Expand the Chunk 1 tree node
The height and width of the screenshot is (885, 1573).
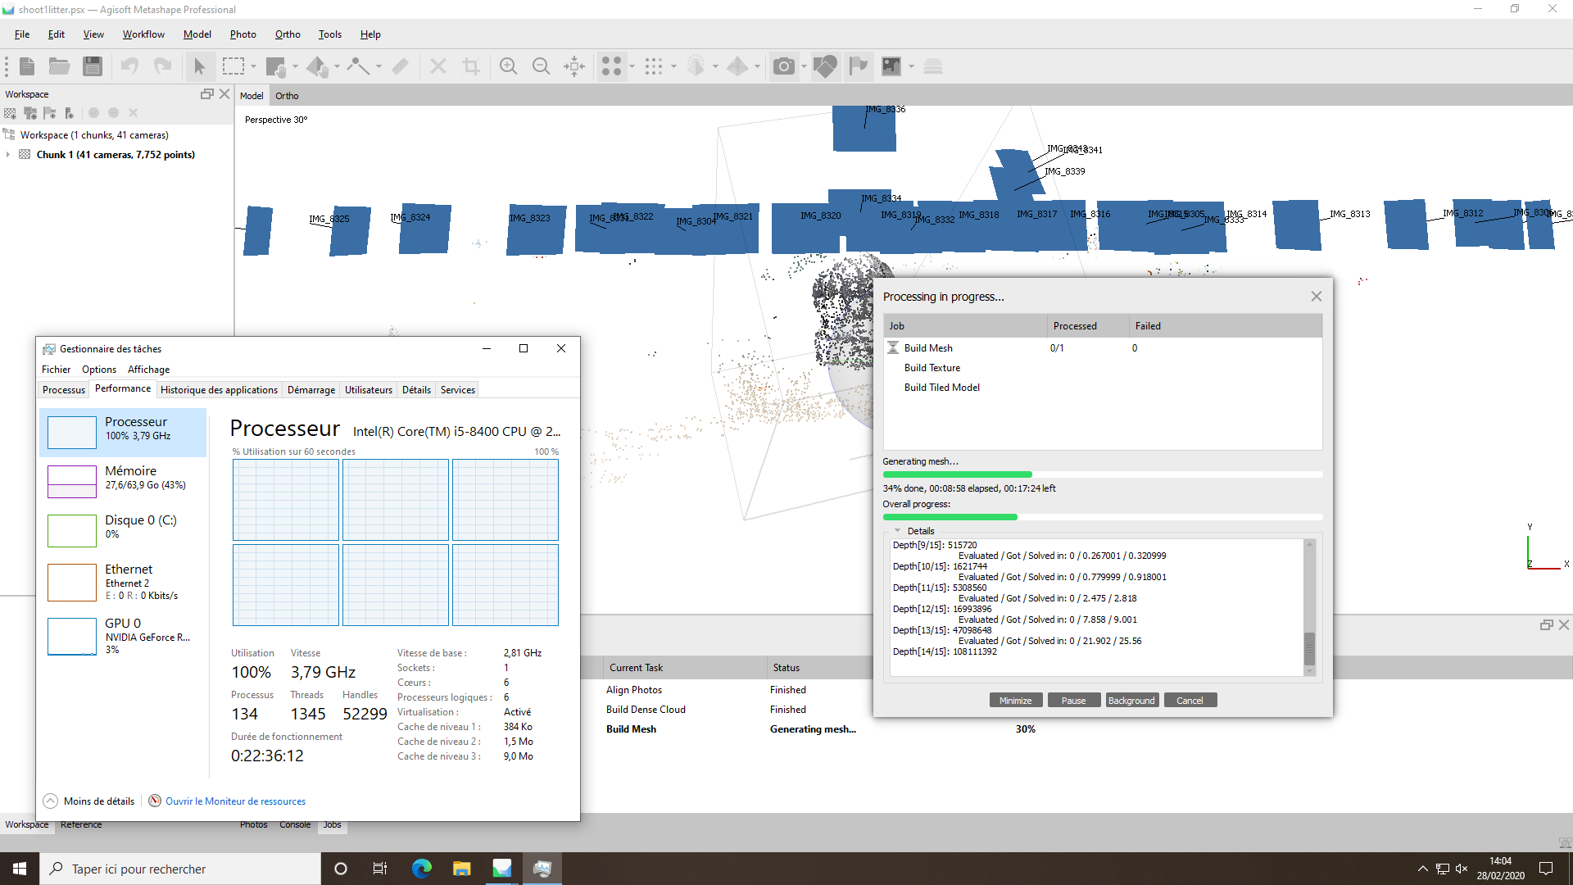click(x=8, y=155)
